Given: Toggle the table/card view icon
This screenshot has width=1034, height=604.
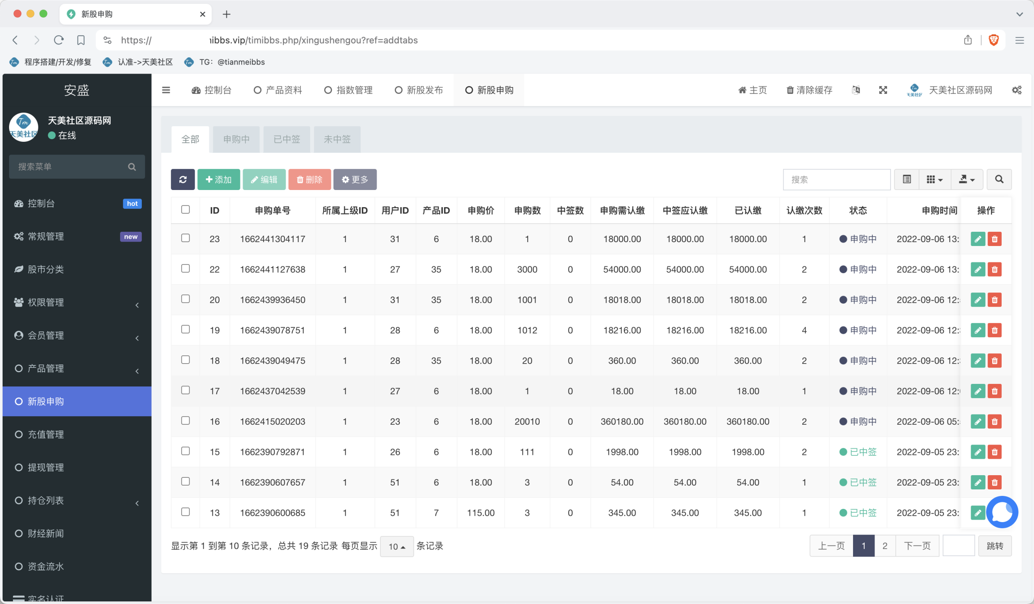Looking at the screenshot, I should click(x=907, y=179).
